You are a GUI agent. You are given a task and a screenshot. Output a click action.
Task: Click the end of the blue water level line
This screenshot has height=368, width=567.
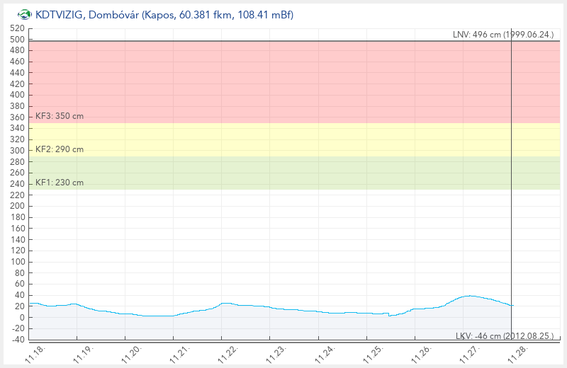[512, 305]
